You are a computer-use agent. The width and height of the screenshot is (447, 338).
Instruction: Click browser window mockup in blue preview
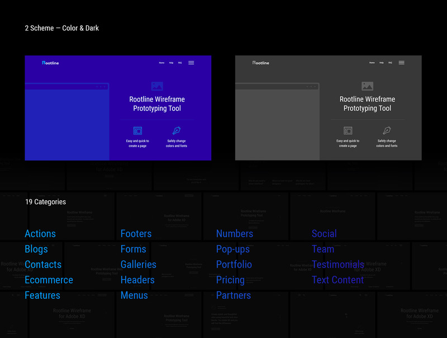67,121
